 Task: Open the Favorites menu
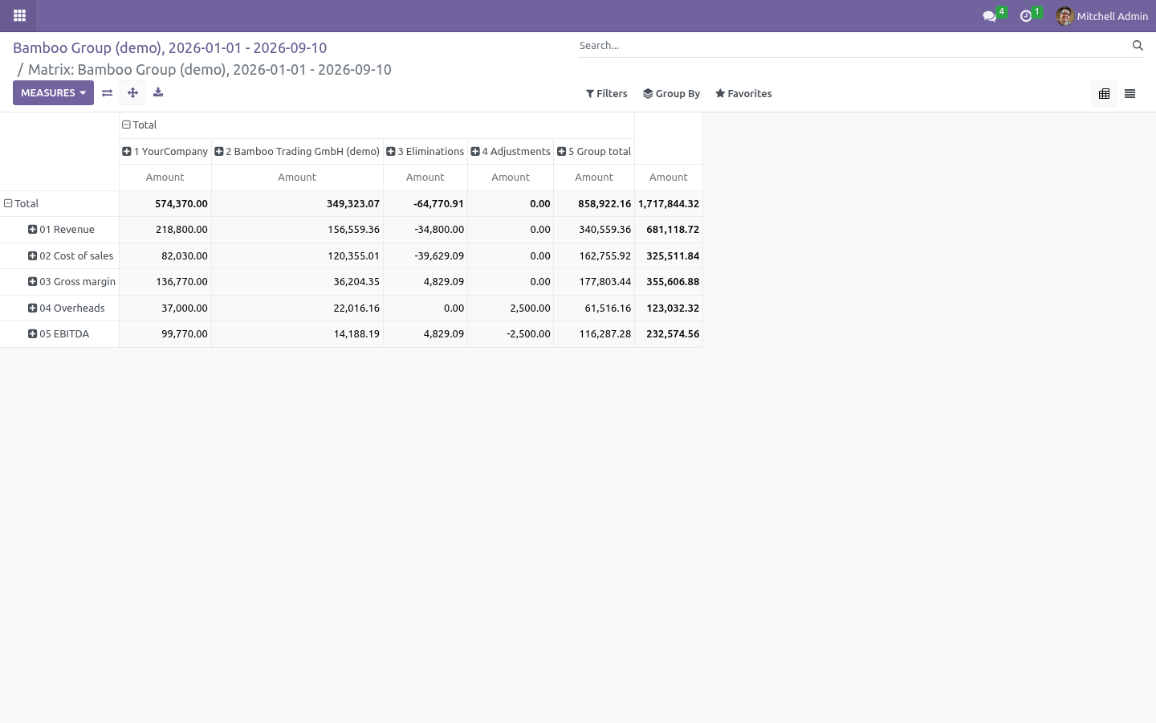point(743,94)
